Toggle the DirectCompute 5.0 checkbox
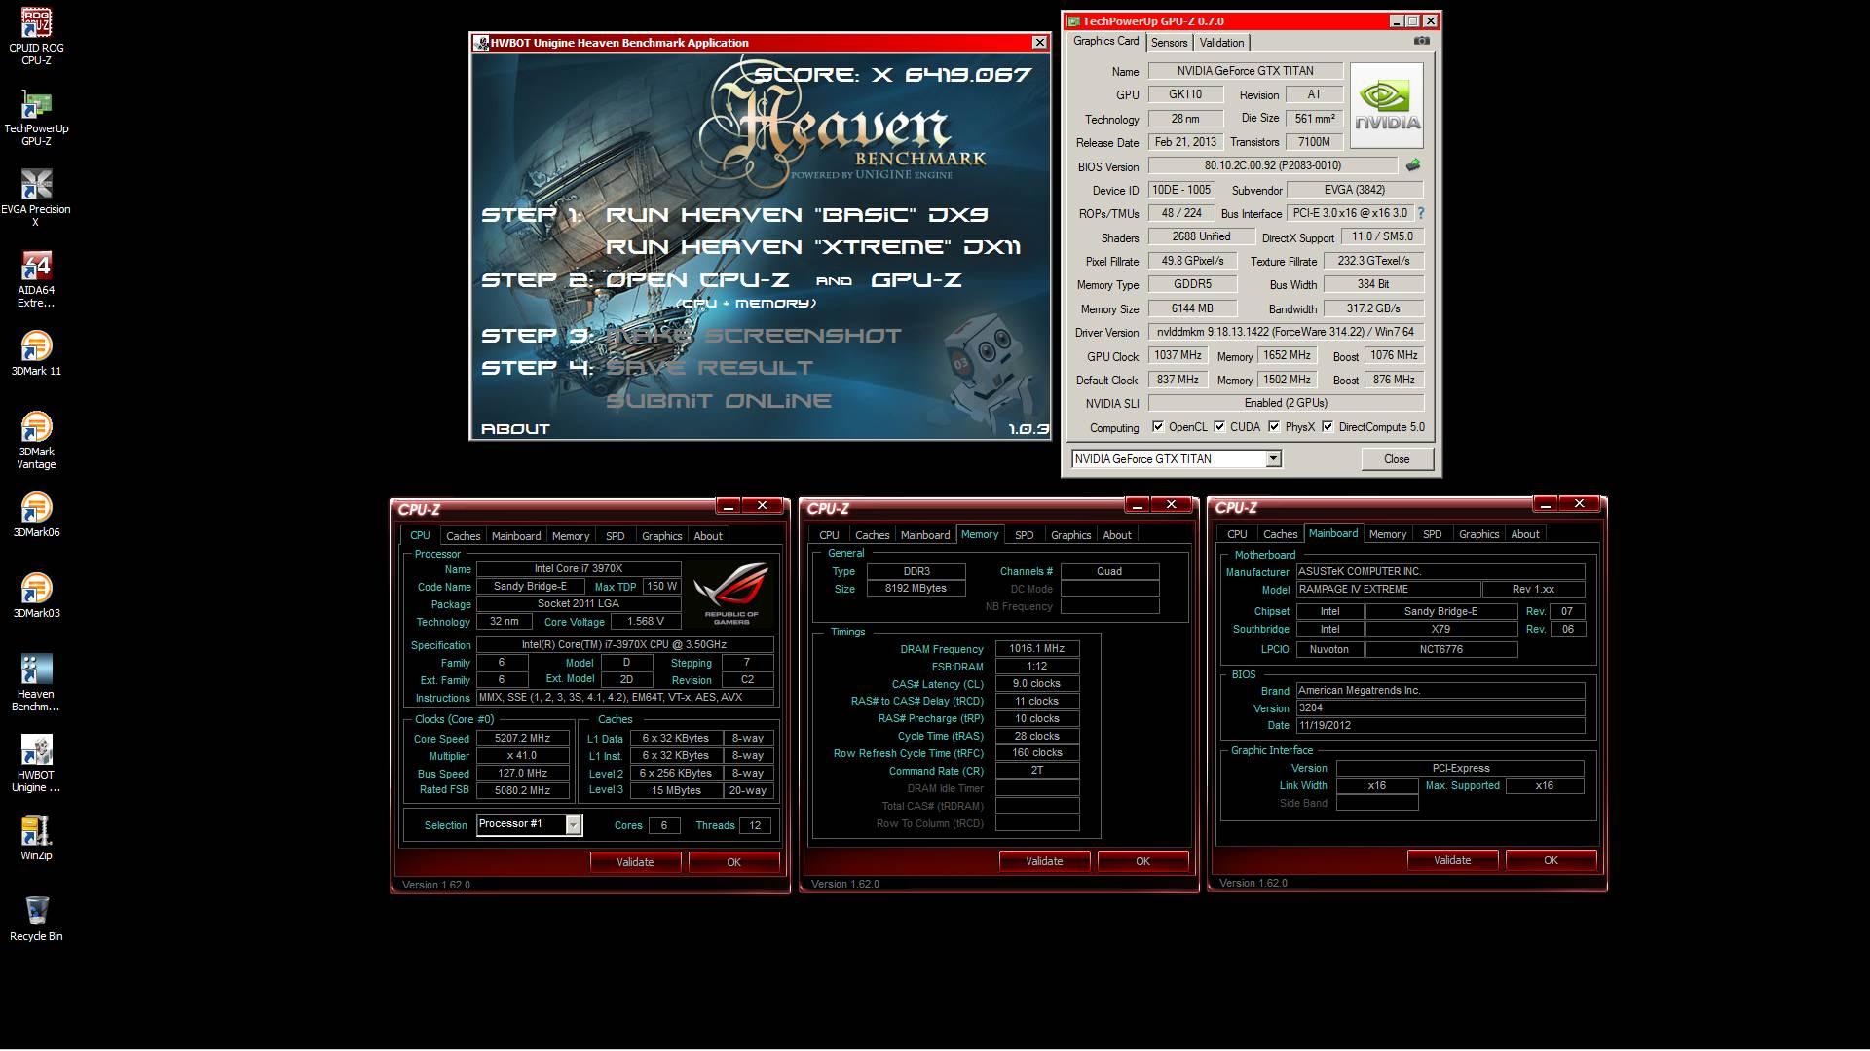The width and height of the screenshot is (1870, 1051). point(1328,426)
